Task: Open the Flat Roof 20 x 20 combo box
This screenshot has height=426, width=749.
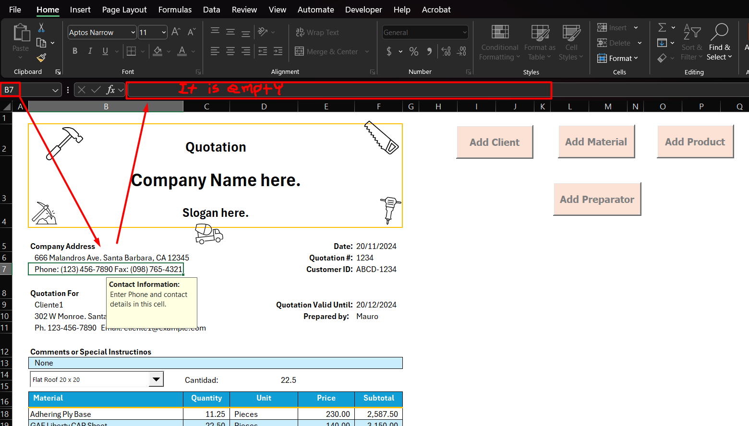Action: (156, 379)
